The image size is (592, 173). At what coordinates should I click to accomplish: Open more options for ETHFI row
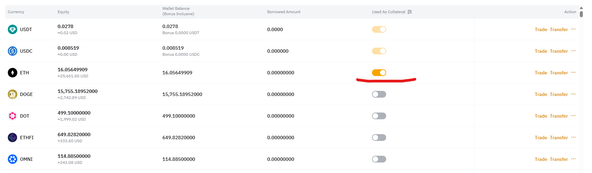[573, 137]
